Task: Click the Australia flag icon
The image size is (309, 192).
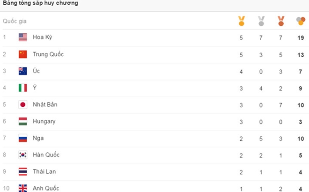Action: click(x=23, y=71)
